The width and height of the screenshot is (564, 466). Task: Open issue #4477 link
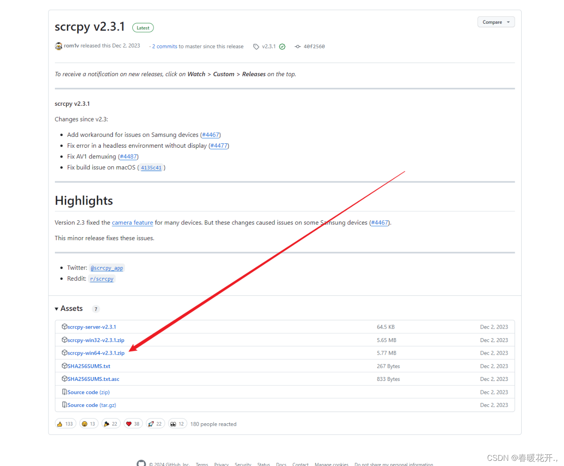pyautogui.click(x=219, y=146)
